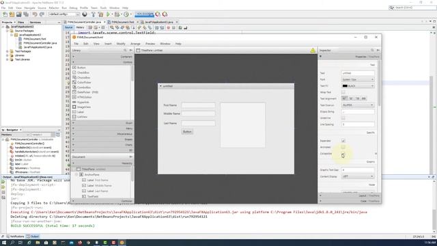Image resolution: width=437 pixels, height=246 pixels.
Task: Click the globe browser icon in NetBeans toolbar
Action: pos(85,14)
